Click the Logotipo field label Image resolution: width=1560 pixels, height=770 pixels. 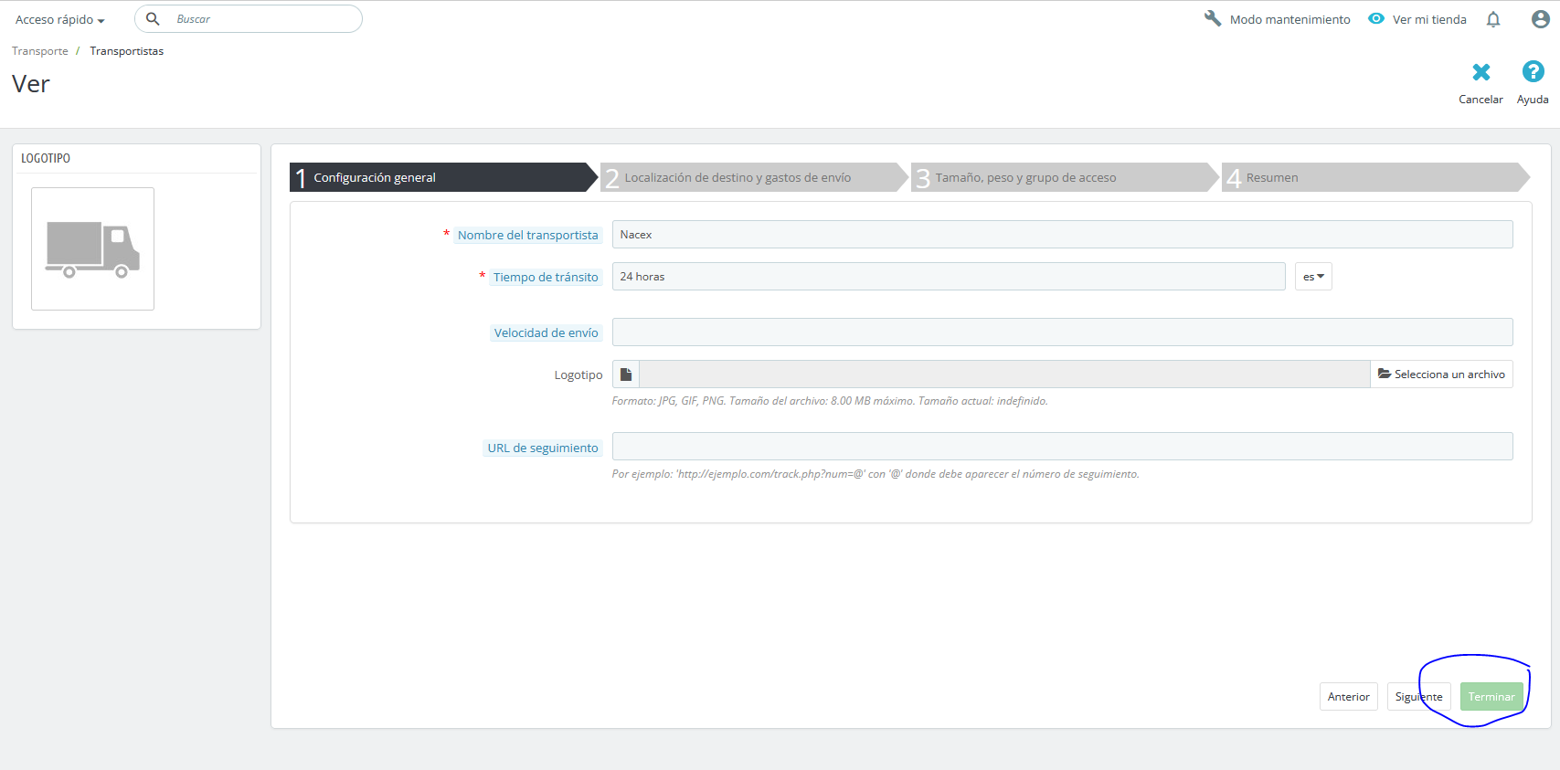[578, 374]
